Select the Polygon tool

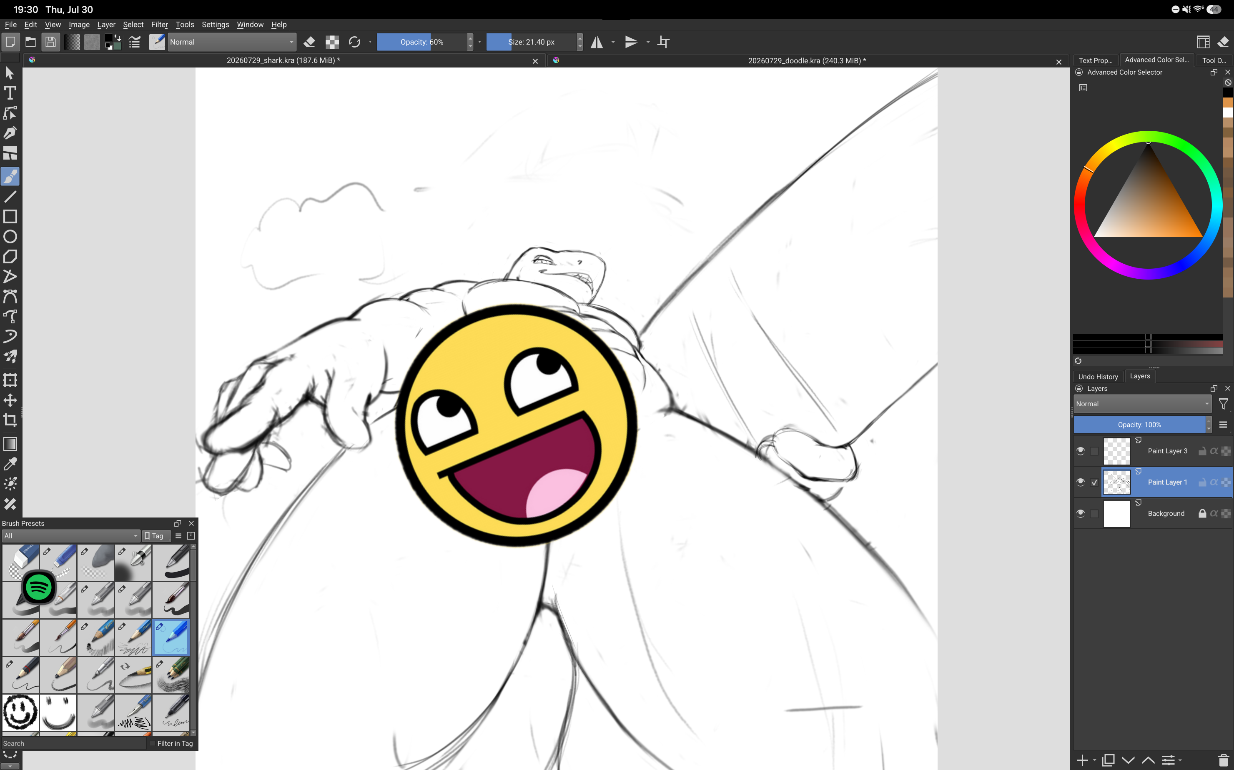10,257
